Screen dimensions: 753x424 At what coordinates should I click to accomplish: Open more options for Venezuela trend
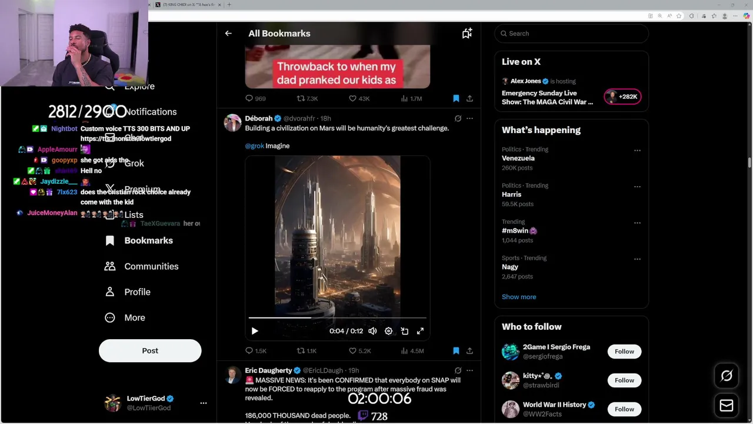point(637,151)
